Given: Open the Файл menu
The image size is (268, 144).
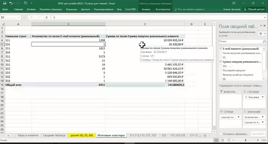Looking at the screenshot, I should [x=5, y=10].
